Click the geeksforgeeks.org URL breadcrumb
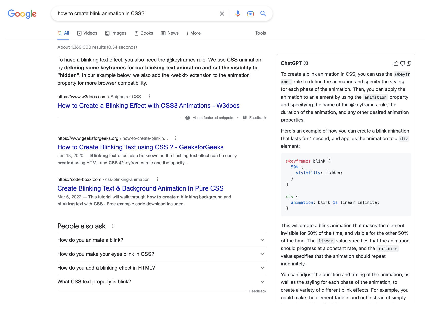 (112, 138)
